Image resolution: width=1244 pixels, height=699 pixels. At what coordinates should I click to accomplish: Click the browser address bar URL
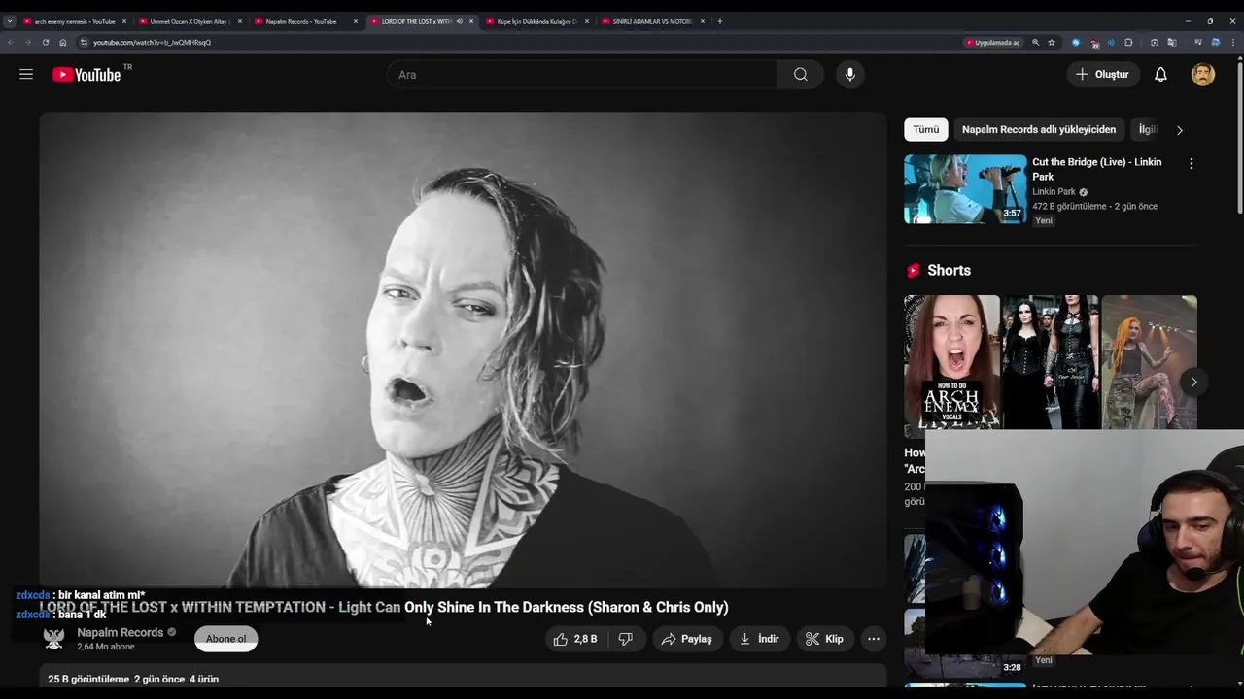point(152,42)
